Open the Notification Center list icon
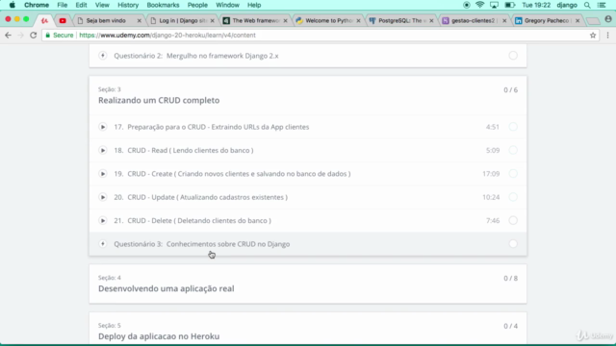The width and height of the screenshot is (616, 346). [602, 5]
